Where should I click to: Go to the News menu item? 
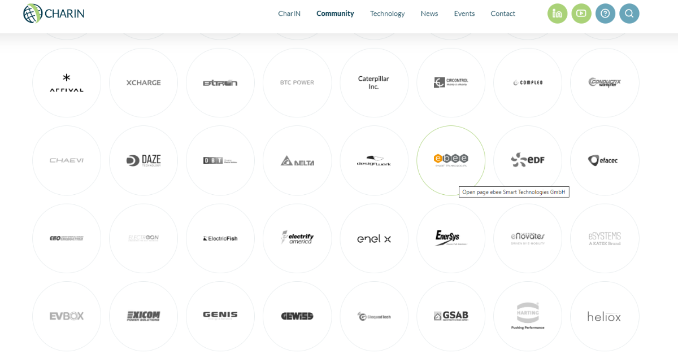(429, 14)
